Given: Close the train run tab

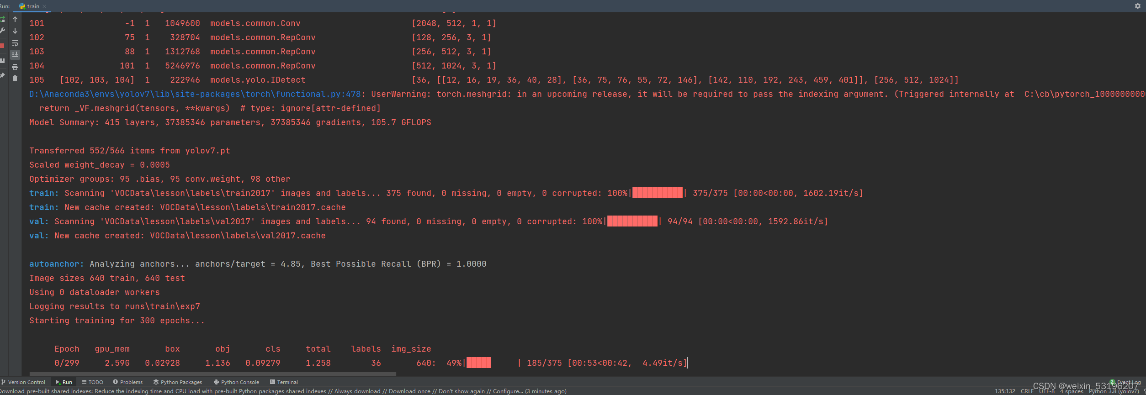Looking at the screenshot, I should point(44,6).
